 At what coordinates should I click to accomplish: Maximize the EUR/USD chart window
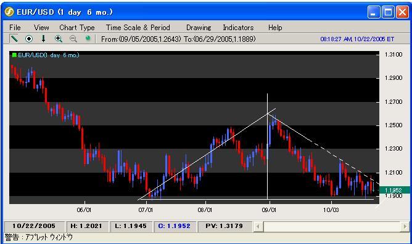click(x=388, y=12)
